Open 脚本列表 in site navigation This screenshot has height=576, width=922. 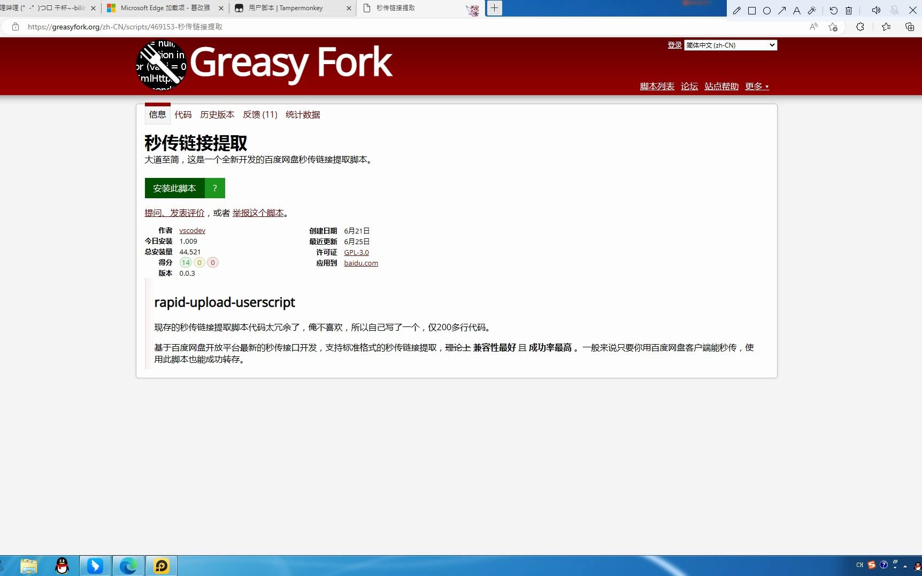[657, 87]
